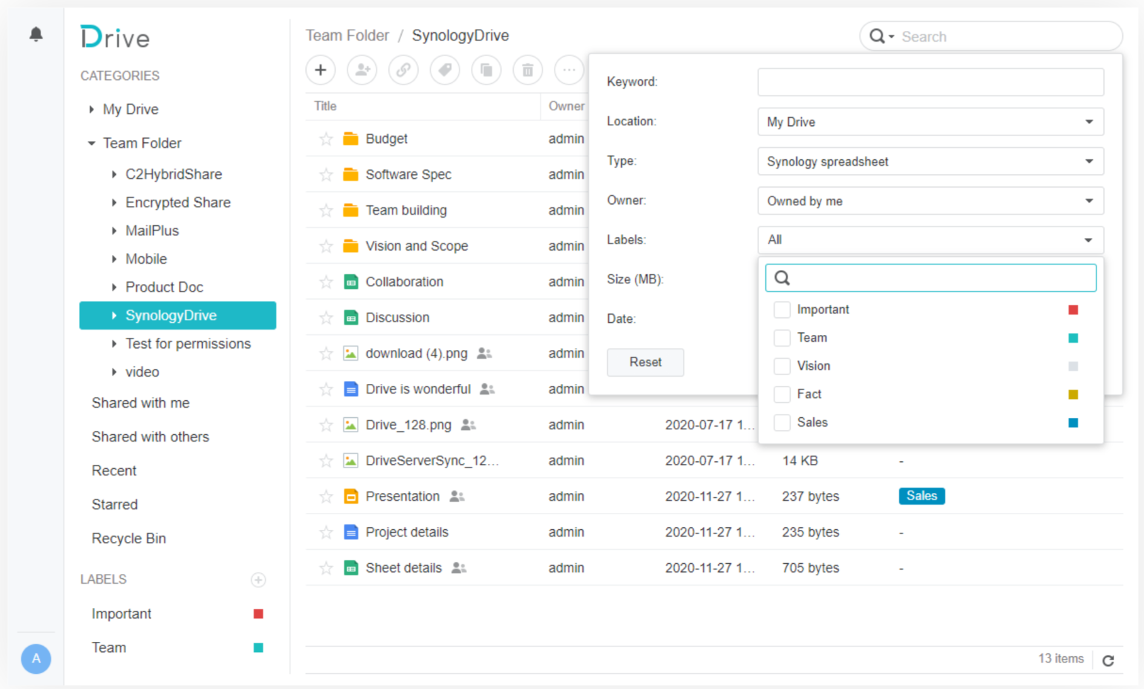Click the Copy toolbar icon
The width and height of the screenshot is (1144, 689).
[487, 70]
